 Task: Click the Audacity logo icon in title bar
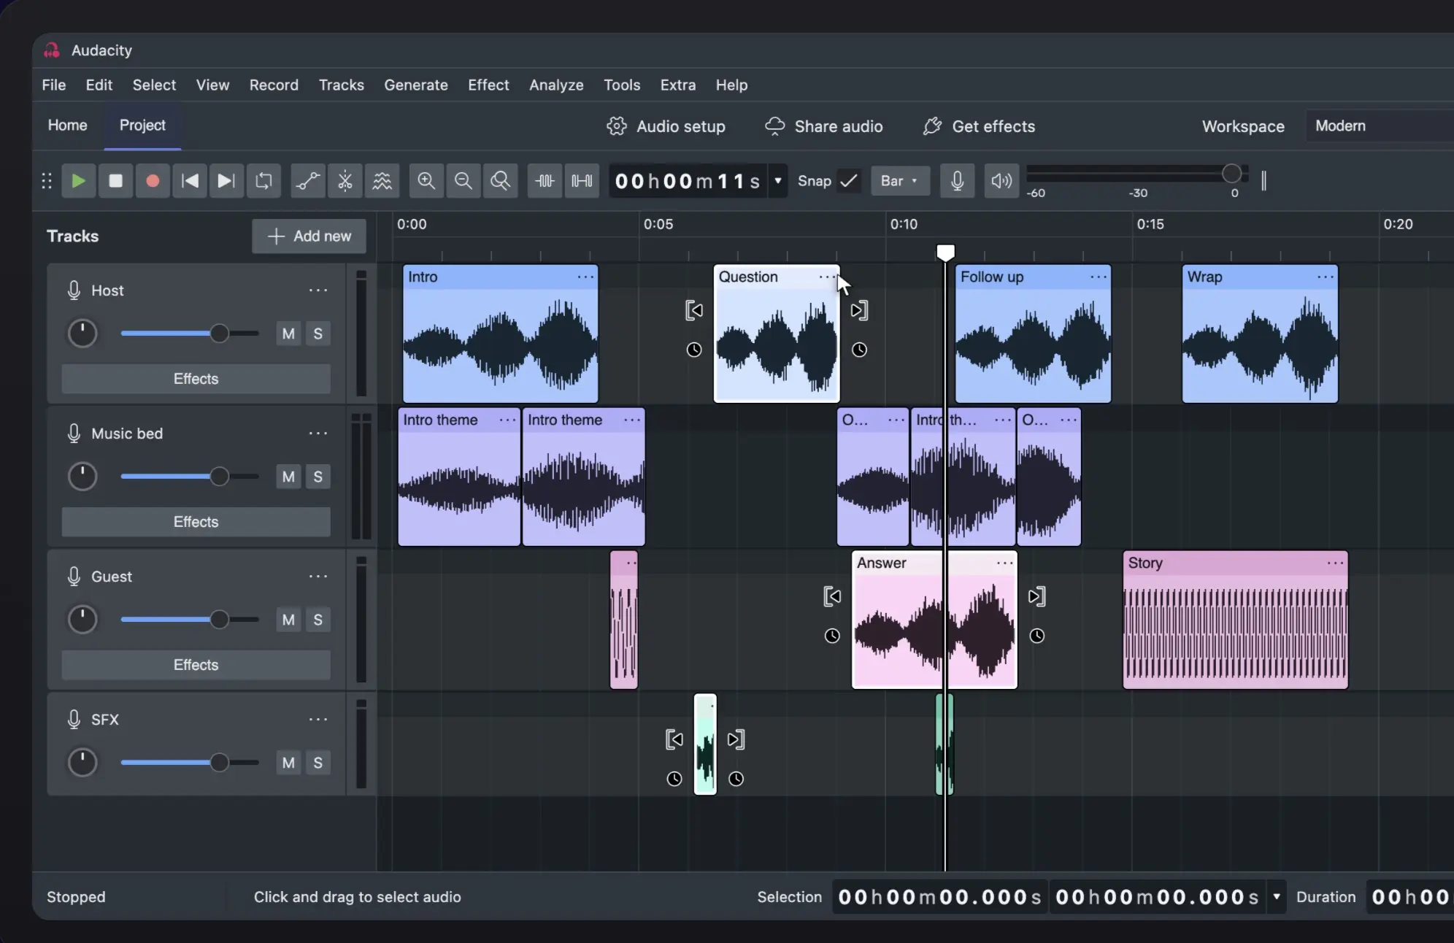coord(52,50)
